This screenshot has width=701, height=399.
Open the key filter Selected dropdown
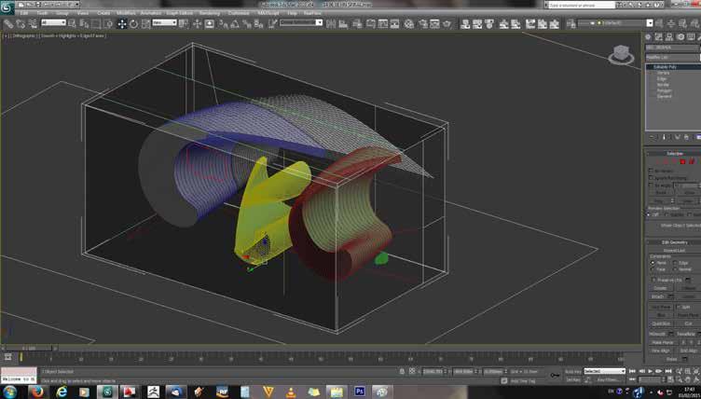pyautogui.click(x=604, y=371)
